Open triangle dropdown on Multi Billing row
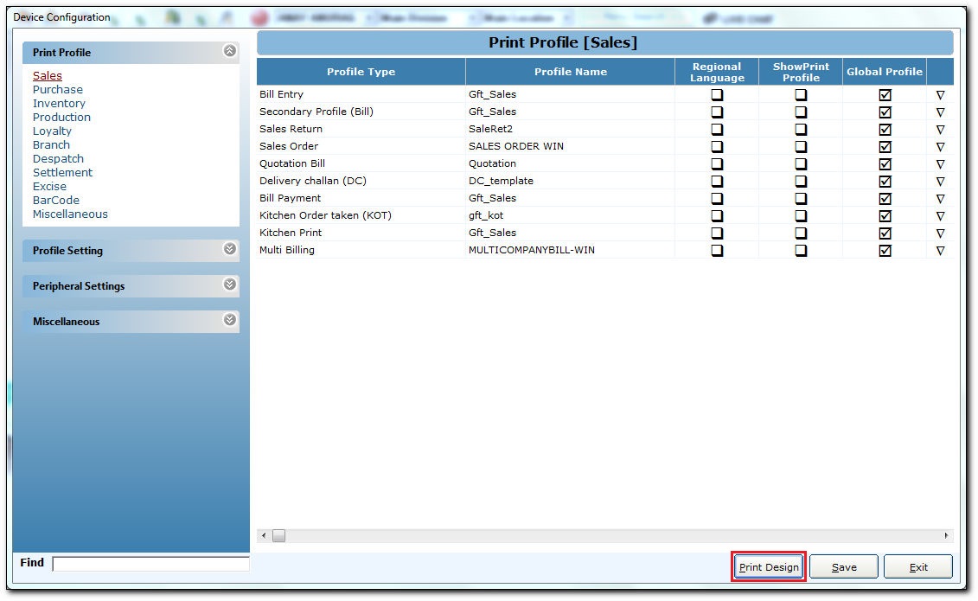This screenshot has height=601, width=978. point(940,251)
